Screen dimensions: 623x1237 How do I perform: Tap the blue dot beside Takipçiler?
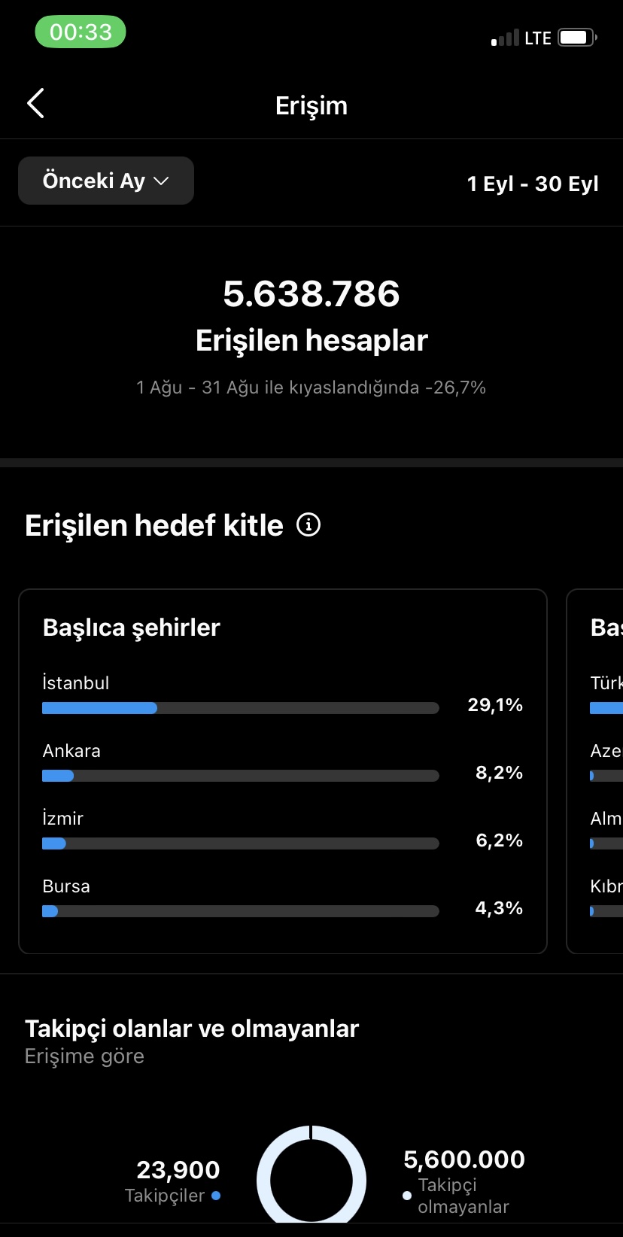coord(216,1195)
